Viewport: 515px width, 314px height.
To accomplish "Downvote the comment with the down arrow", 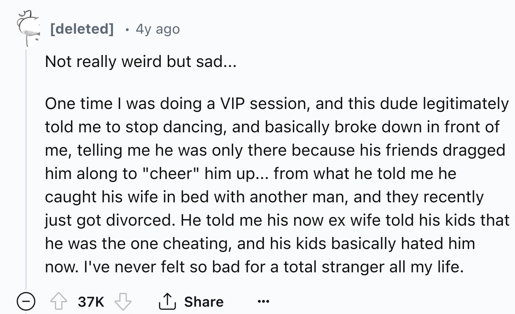I will [123, 301].
